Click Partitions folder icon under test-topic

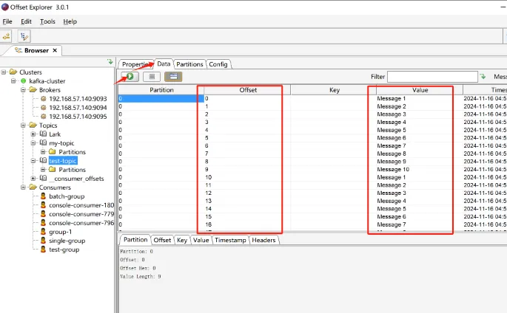[x=53, y=169]
